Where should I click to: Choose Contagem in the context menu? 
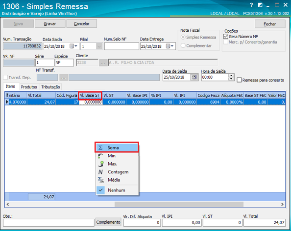117,172
